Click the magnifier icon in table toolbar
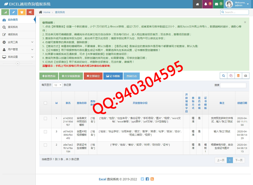This screenshot has width=253, height=185. click(223, 76)
